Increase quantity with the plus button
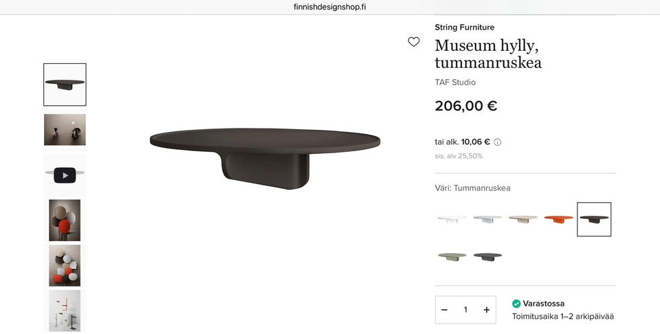Screen dimensions: 660x334 pyautogui.click(x=487, y=310)
